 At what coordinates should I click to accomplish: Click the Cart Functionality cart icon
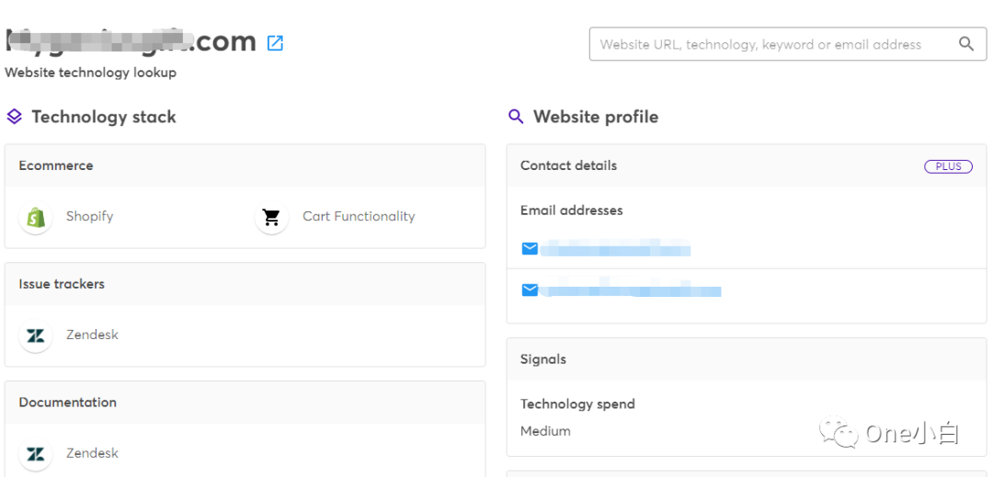point(271,217)
